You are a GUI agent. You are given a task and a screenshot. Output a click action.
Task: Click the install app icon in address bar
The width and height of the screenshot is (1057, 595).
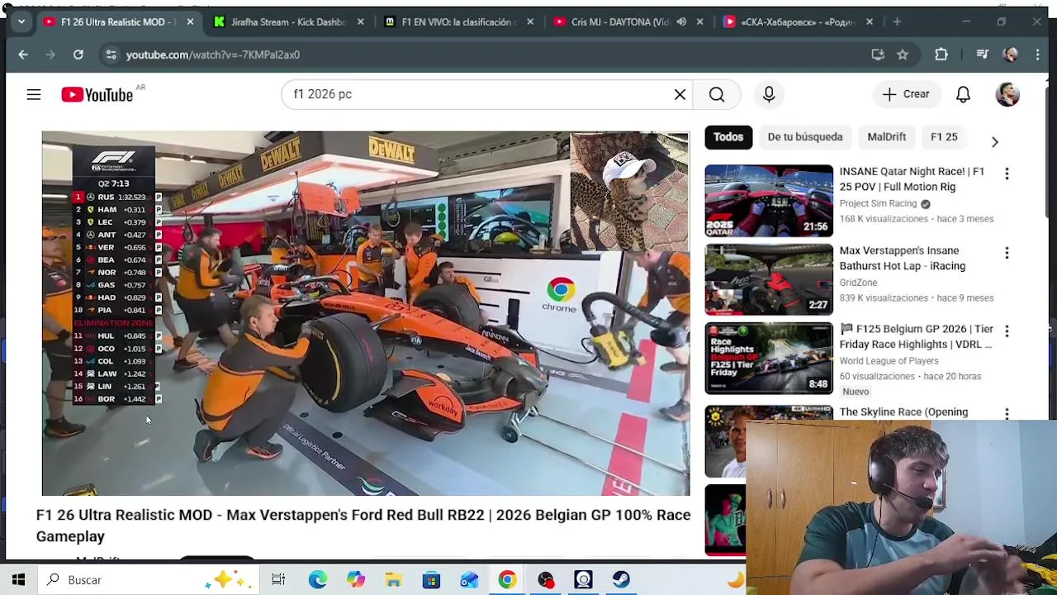pos(878,55)
